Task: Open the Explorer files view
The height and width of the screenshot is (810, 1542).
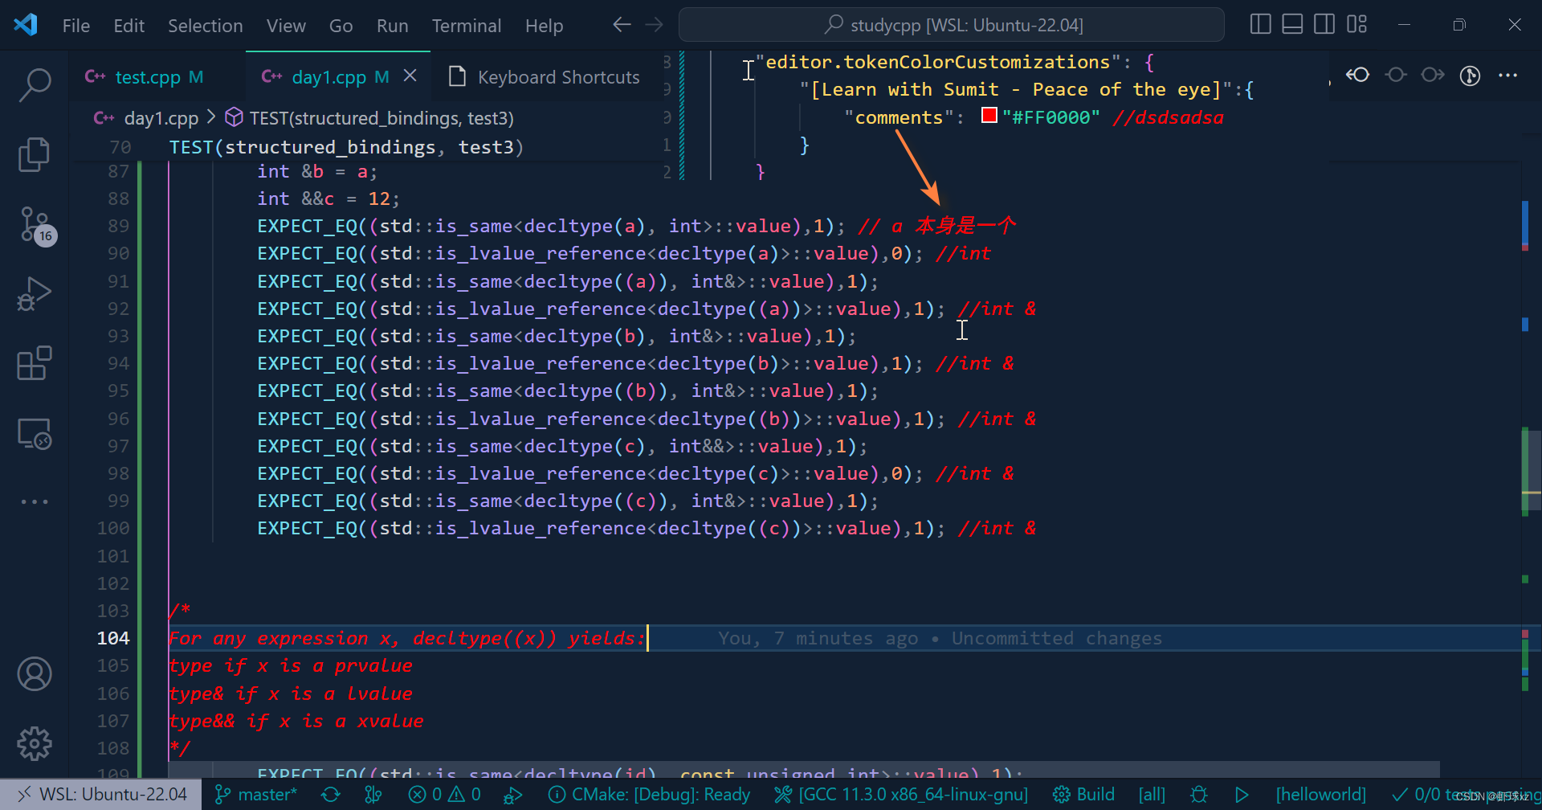Action: 35,154
